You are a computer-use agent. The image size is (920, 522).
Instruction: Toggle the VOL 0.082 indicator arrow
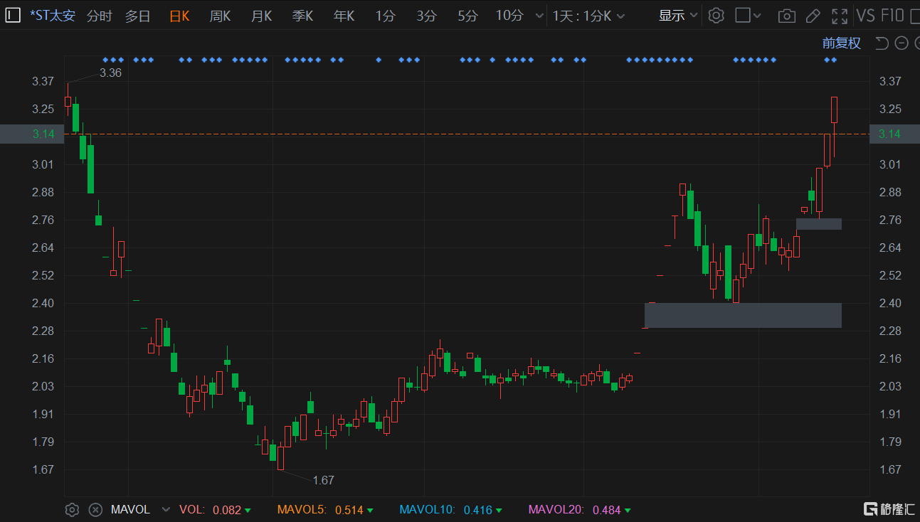point(247,510)
